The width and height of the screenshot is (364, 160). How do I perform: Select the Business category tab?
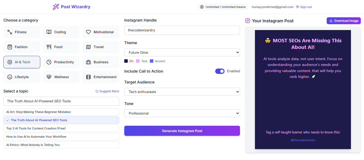point(101,62)
